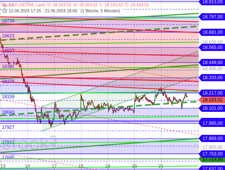
Task: Select the 18.797,00 price level tag
Action: coord(212,17)
